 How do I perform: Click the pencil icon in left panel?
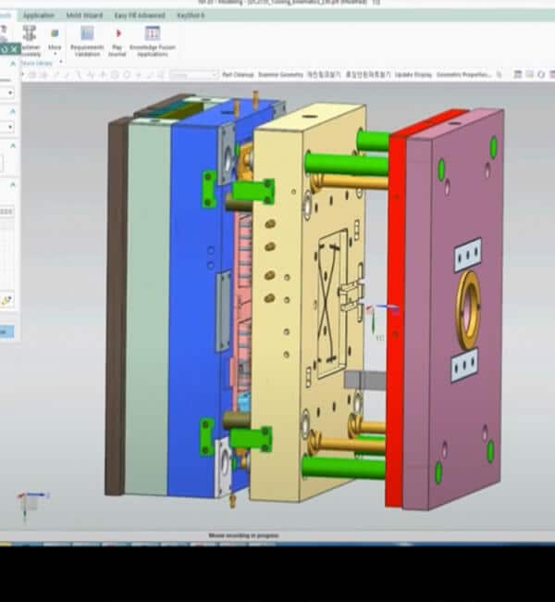point(7,300)
